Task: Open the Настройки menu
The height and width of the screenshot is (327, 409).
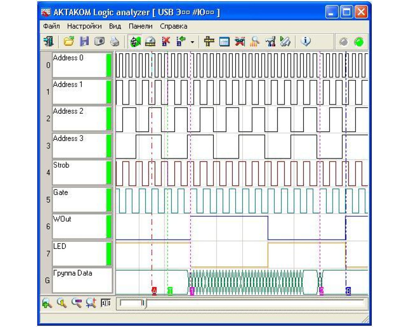Action: point(84,26)
